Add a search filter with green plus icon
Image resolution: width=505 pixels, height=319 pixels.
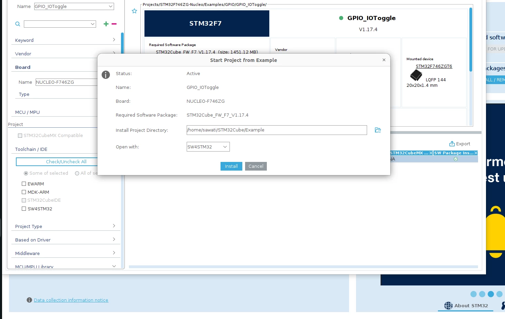[x=106, y=24]
